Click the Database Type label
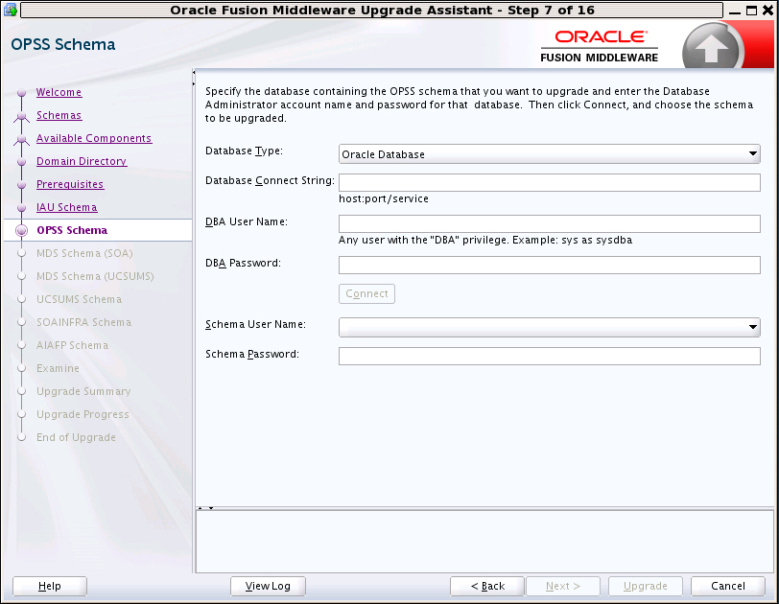779x604 pixels. coord(244,151)
